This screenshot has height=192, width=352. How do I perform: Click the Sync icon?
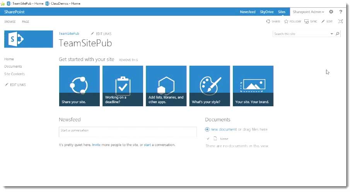pyautogui.click(x=306, y=21)
